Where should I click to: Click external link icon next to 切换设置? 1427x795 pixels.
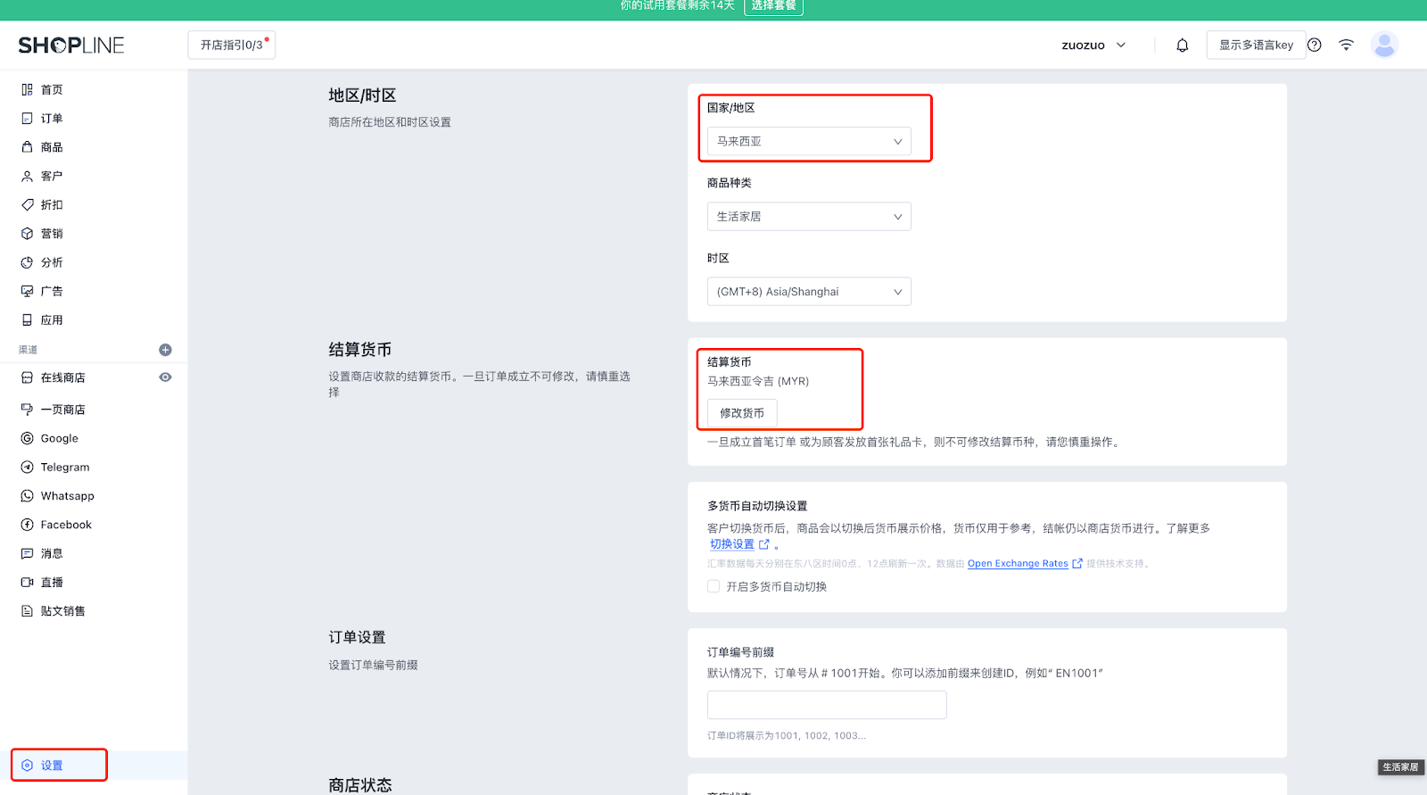coord(764,543)
